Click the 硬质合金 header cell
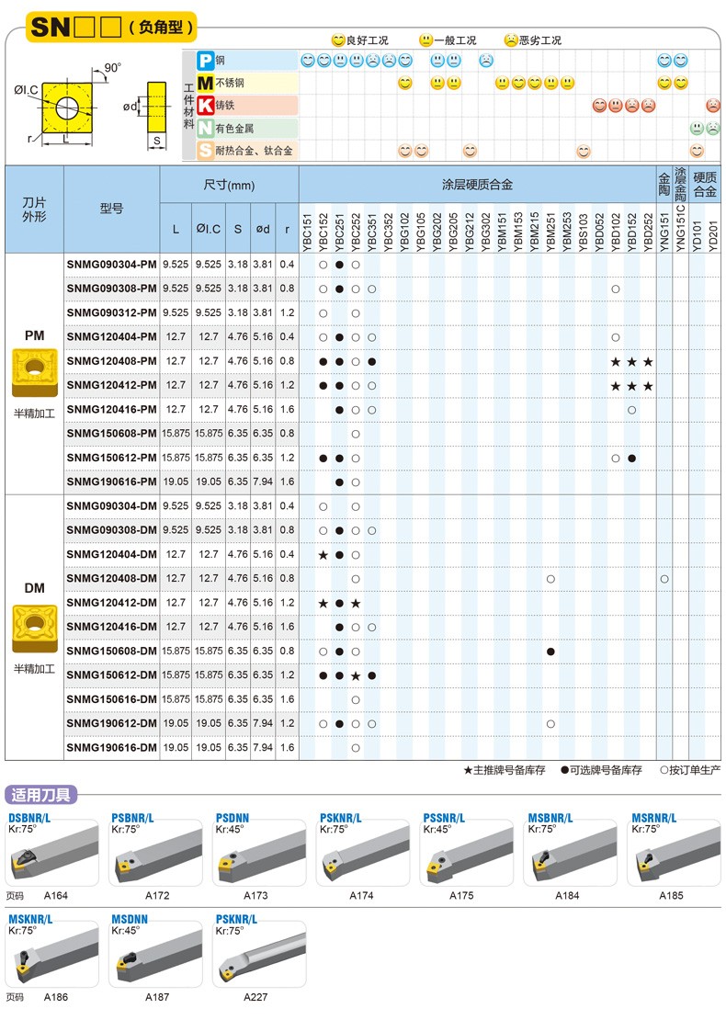Screen dimensions: 726x1020 click(x=705, y=184)
